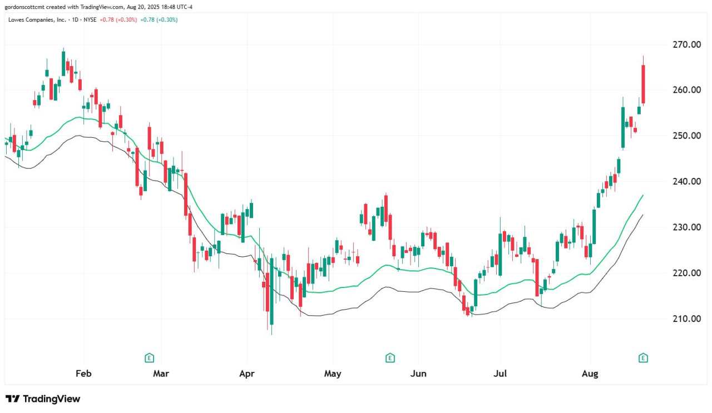The image size is (712, 413).
Task: Open the August earnings marker icon
Action: tap(643, 357)
